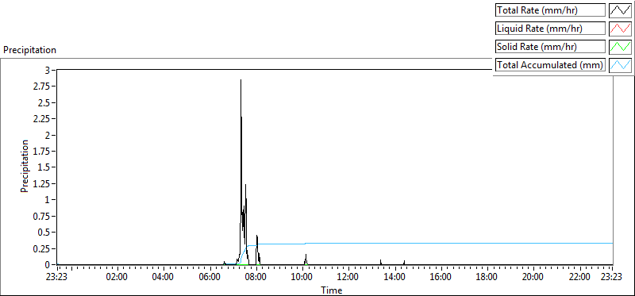Select the 'Solid Rate (mm/hr)' legend label

pos(551,47)
